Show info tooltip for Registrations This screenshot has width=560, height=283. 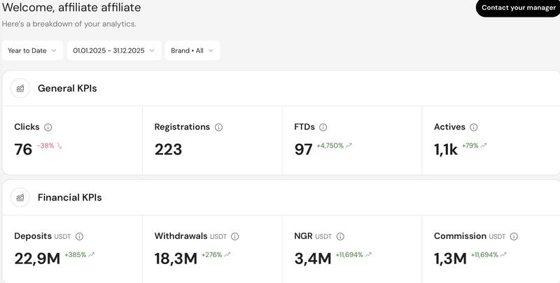pyautogui.click(x=218, y=127)
